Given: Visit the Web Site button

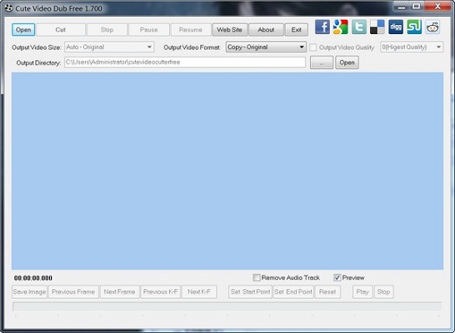Looking at the screenshot, I should pos(230,30).
